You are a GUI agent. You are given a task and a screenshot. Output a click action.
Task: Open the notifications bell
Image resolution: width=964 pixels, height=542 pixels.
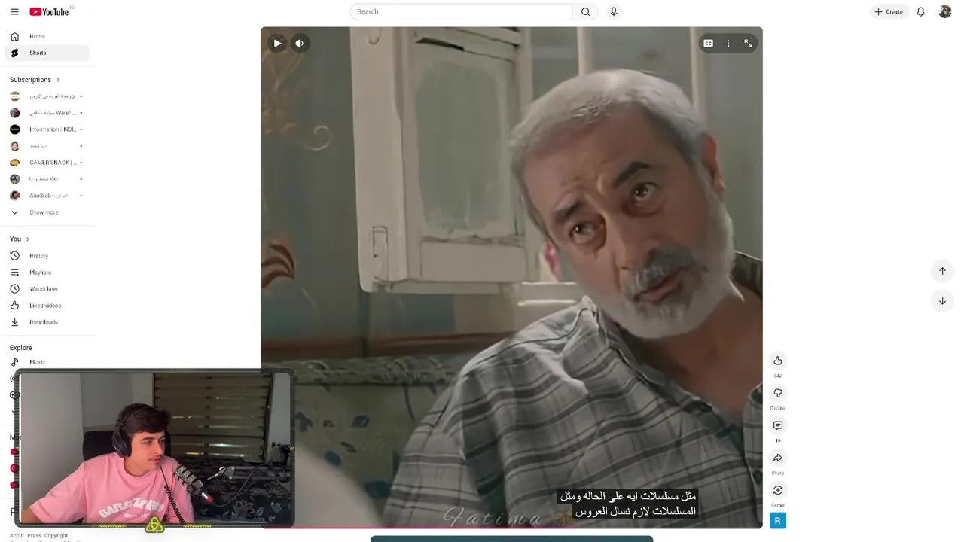(920, 11)
